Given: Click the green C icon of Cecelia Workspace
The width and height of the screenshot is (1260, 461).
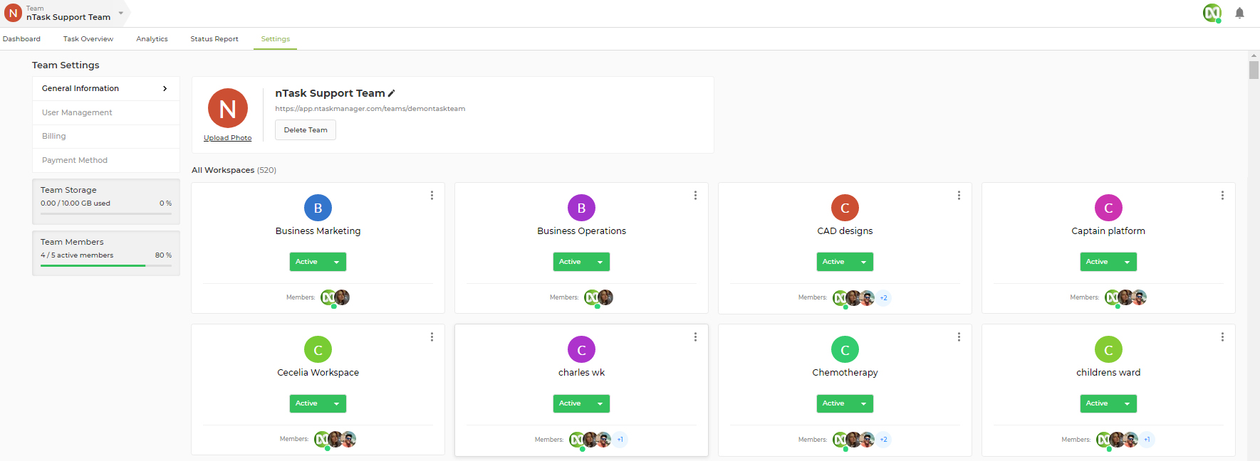Looking at the screenshot, I should point(318,349).
